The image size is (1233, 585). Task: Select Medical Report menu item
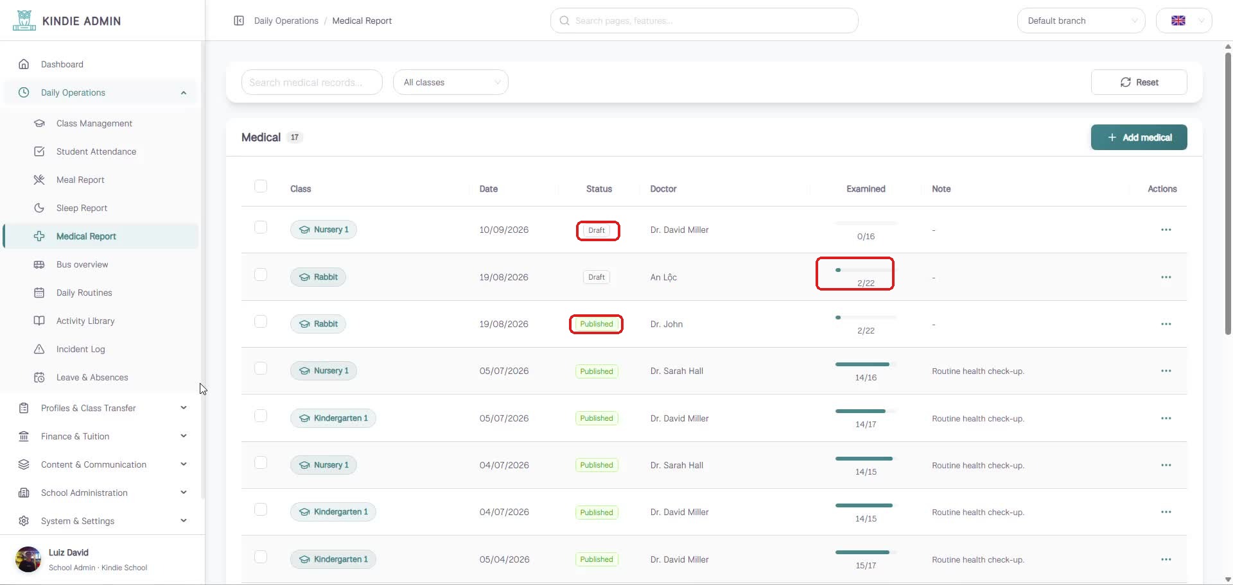101,236
